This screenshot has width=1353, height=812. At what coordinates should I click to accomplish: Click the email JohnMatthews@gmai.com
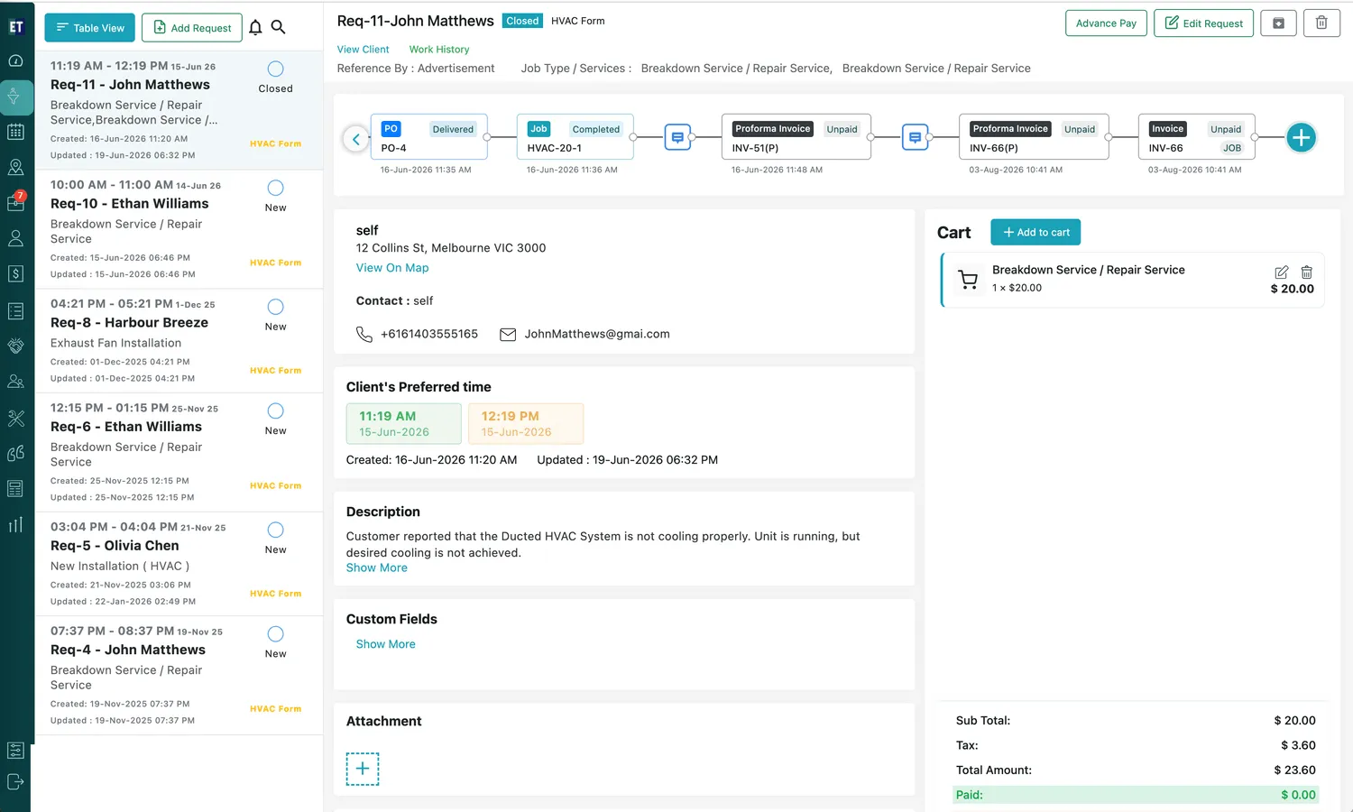[597, 334]
